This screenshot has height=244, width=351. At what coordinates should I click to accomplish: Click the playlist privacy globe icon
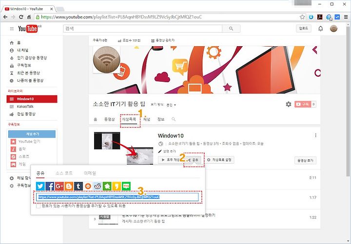(x=160, y=144)
